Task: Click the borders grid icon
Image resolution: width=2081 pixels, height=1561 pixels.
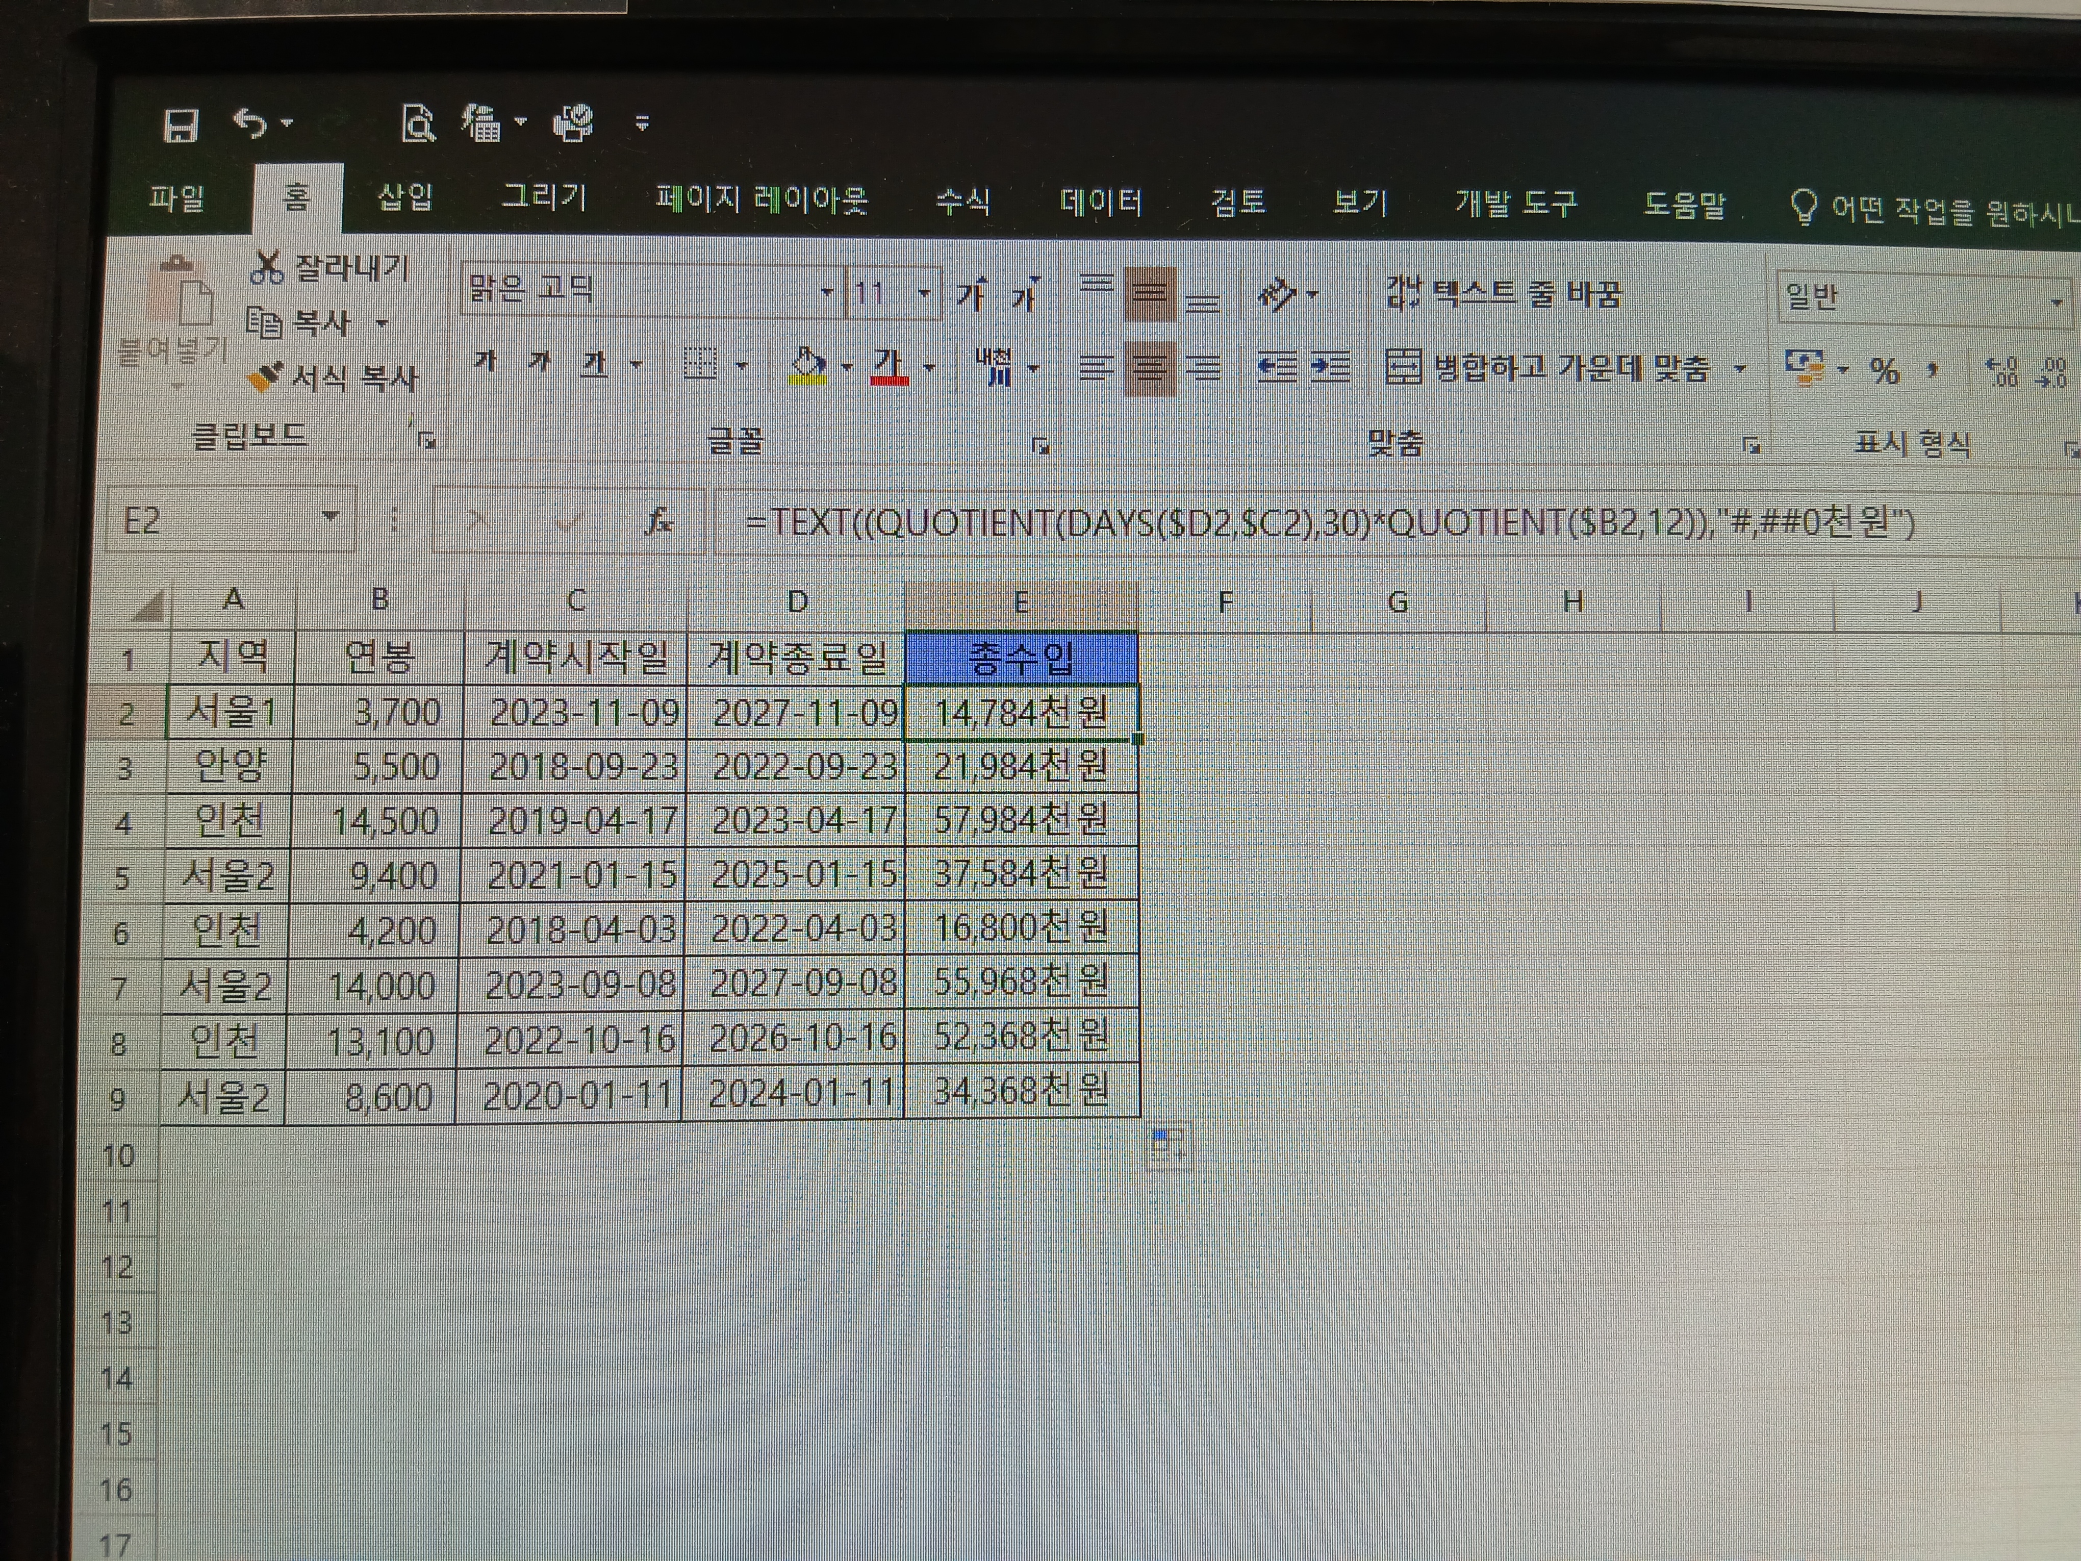Action: 700,364
